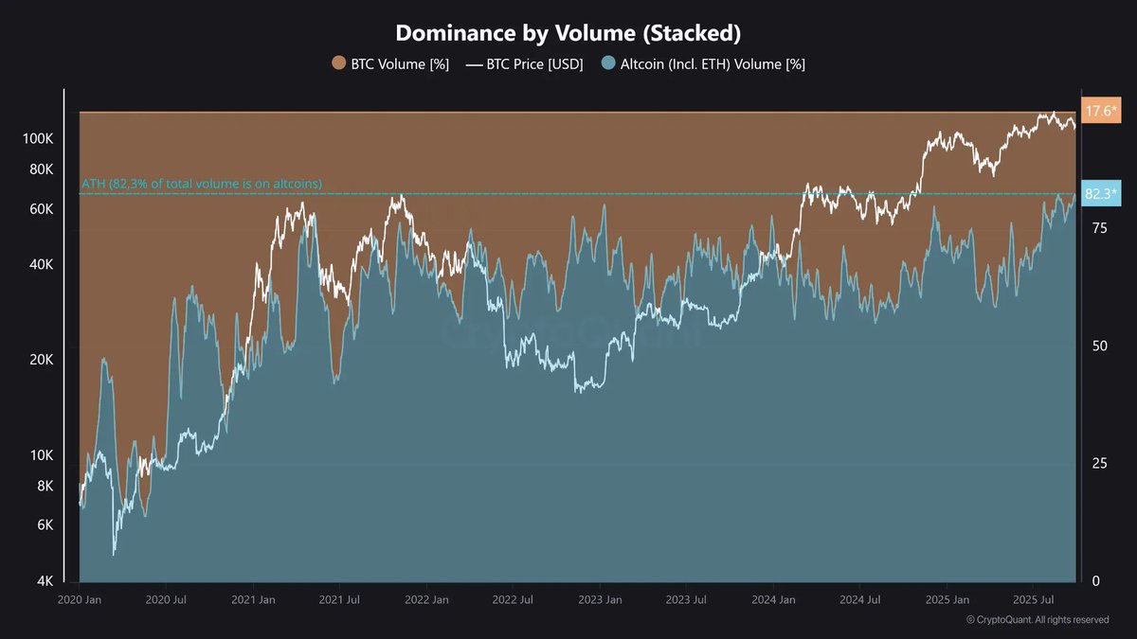Select the orange 17.6* price badge
The width and height of the screenshot is (1137, 639).
click(x=1100, y=111)
